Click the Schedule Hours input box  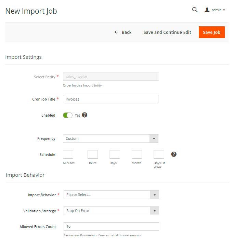(93, 154)
